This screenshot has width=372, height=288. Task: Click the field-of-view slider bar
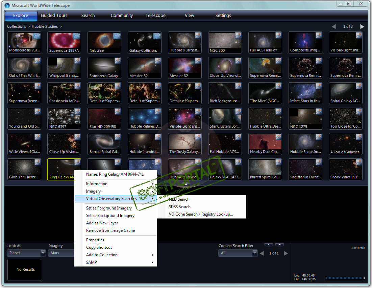[345, 278]
